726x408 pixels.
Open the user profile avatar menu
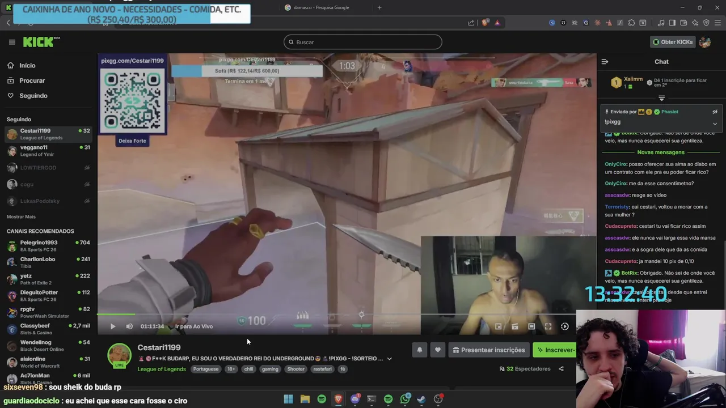(x=705, y=42)
